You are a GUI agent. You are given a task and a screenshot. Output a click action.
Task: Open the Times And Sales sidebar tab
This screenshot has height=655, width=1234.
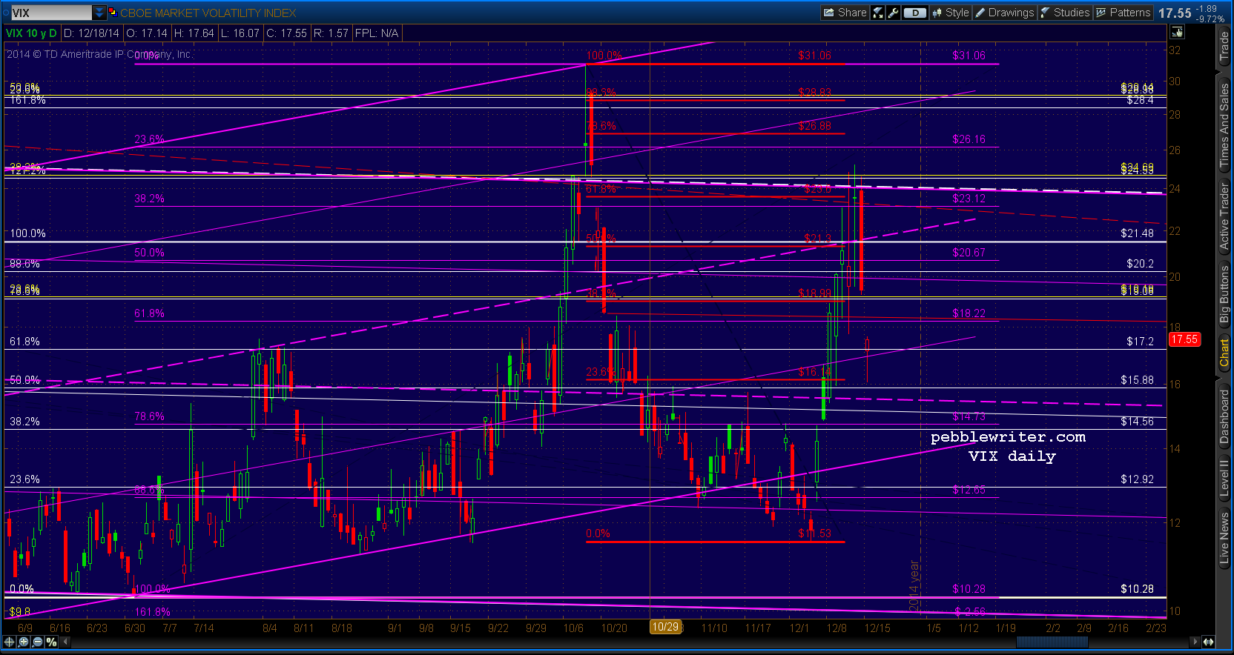point(1224,124)
